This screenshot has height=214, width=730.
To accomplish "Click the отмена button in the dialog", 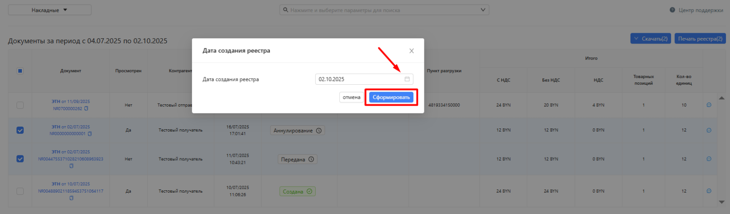I will point(351,97).
